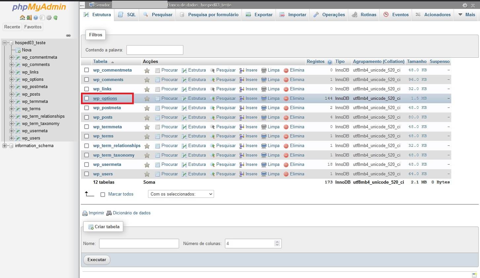Expand wp_term_taxonomy node in sidebar tree

point(11,124)
